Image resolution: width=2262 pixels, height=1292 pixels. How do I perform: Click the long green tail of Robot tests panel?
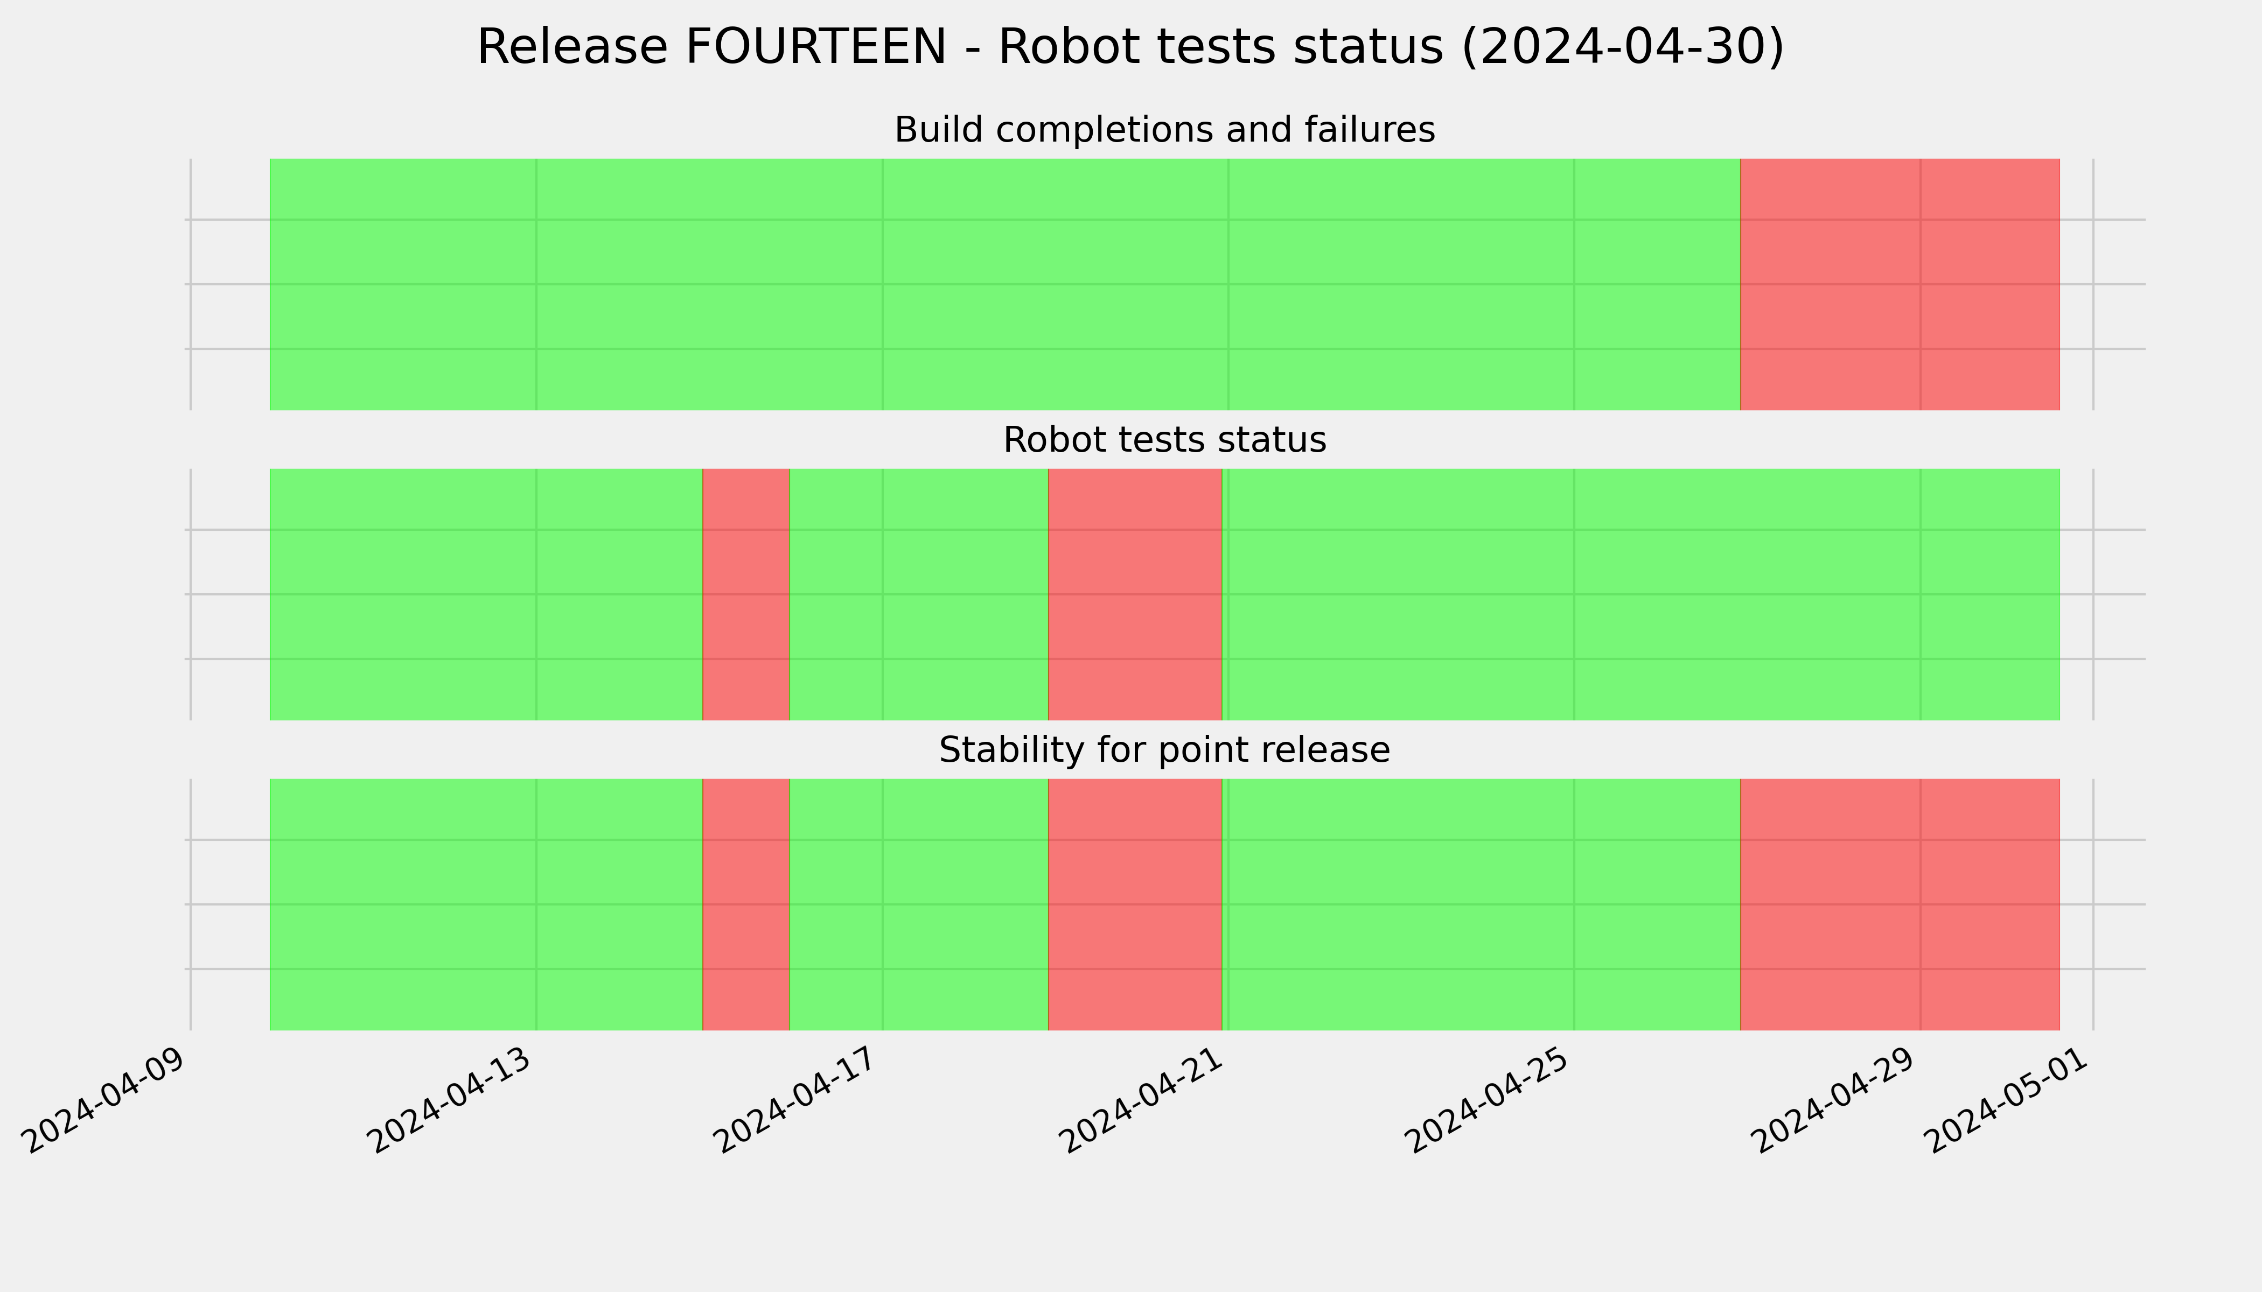[1640, 594]
